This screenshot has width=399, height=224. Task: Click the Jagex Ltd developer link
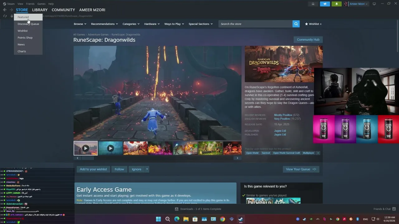coord(280,131)
